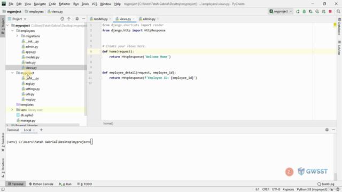Expand the venv library root folder
Viewport: 342px width, 192px height.
12,110
